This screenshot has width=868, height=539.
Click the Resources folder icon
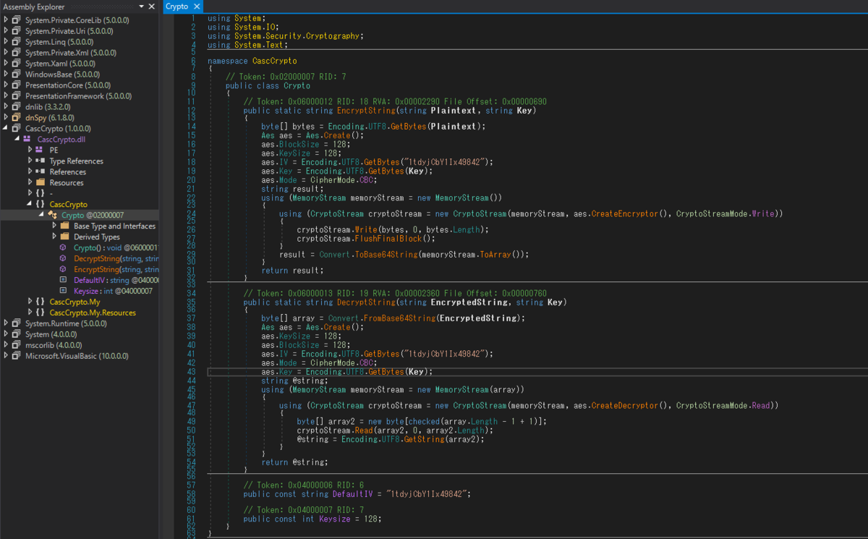pyautogui.click(x=39, y=182)
